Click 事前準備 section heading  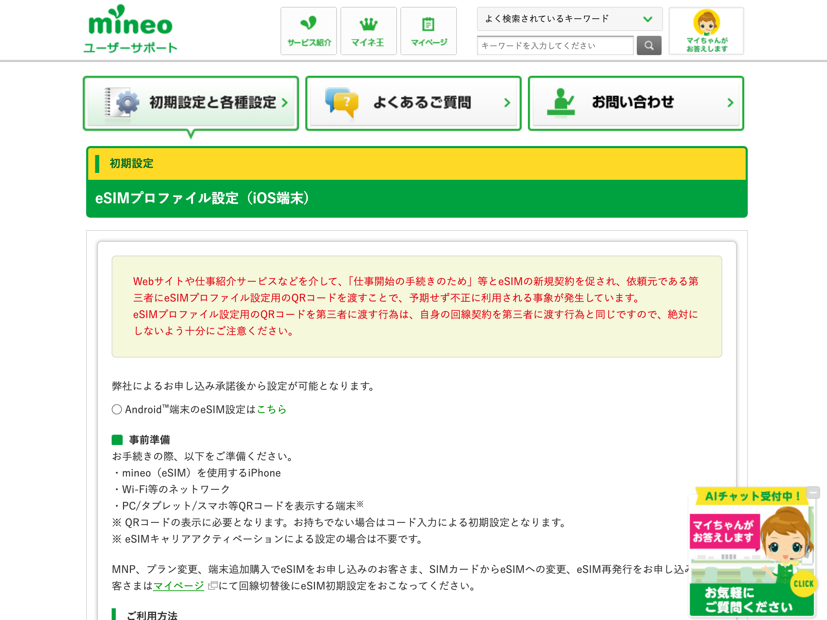pos(150,440)
